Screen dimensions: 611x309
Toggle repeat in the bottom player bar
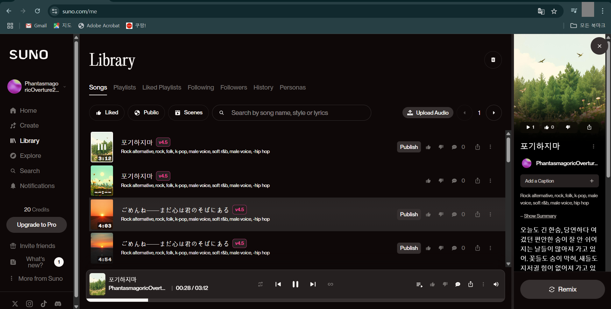[x=260, y=284]
